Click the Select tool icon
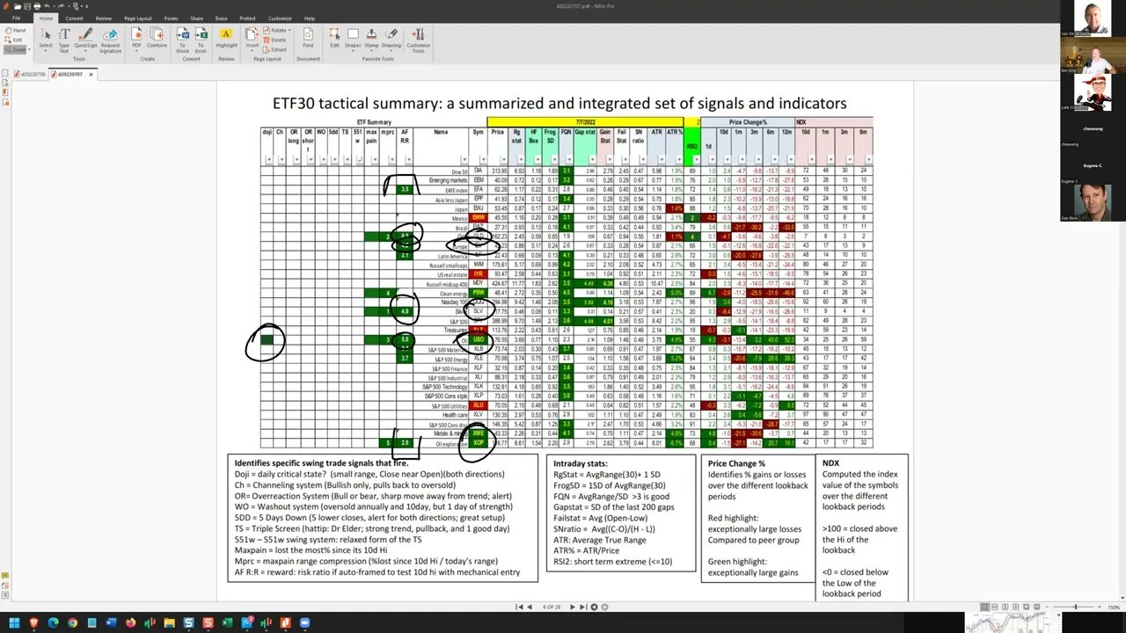This screenshot has height=633, width=1126. [46, 38]
